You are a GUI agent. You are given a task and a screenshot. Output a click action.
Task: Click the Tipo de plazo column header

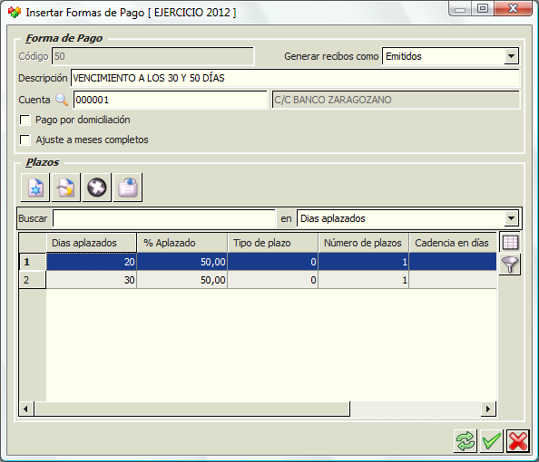pos(273,243)
